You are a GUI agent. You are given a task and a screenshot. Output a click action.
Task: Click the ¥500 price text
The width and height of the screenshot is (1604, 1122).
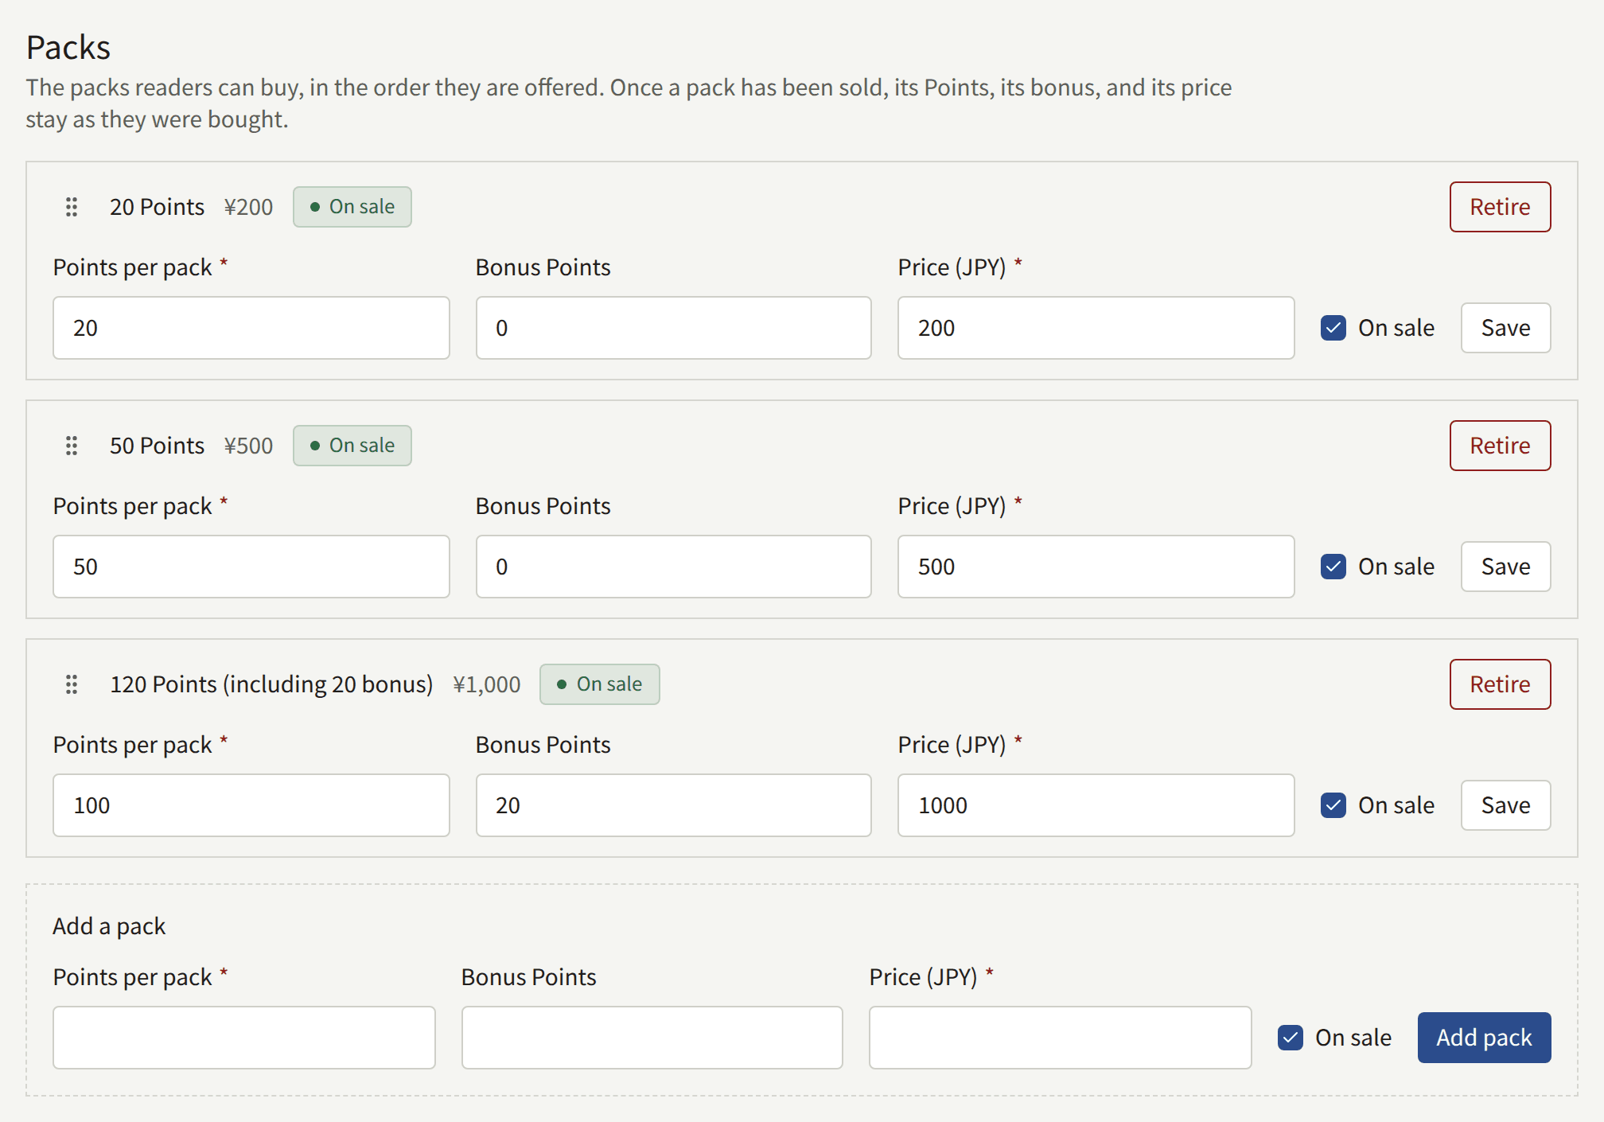(248, 446)
